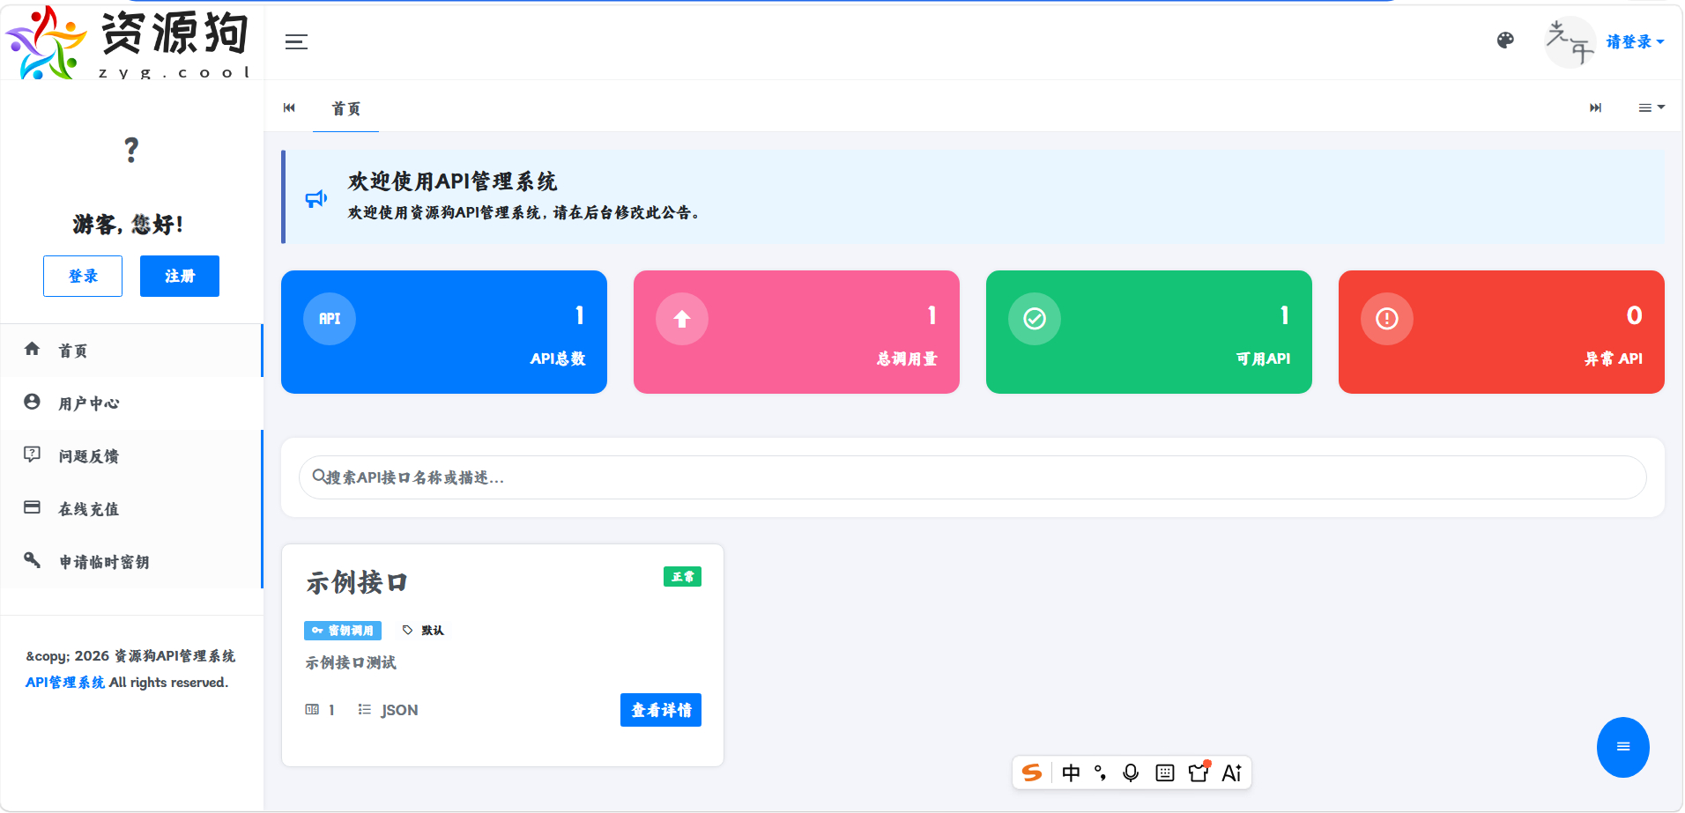This screenshot has height=813, width=1685.
Task: Open the theme palette icon
Action: click(1505, 41)
